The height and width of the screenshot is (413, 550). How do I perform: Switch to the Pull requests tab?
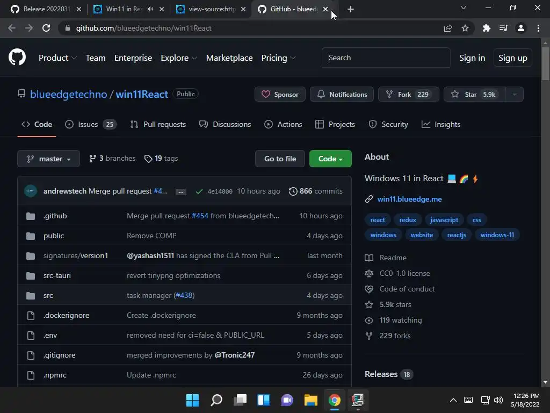(x=158, y=124)
